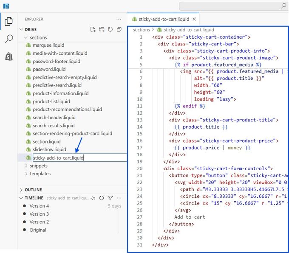Click sections in editor breadcrumb
The image size is (289, 253).
142,30
